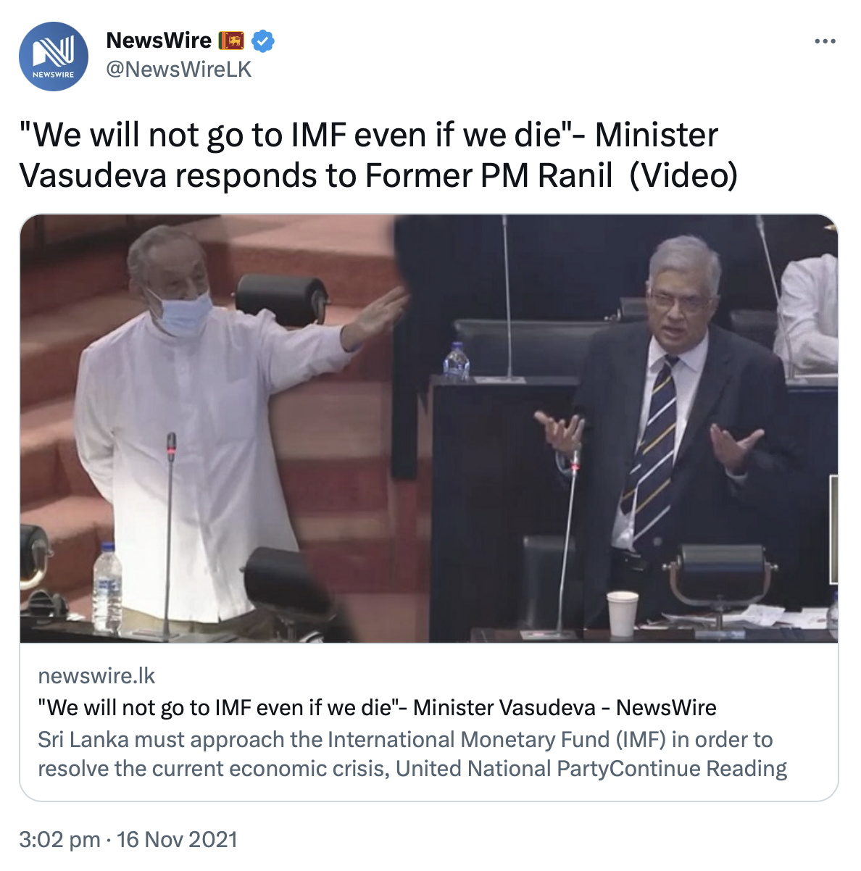Open the newswire.lk domain link

click(96, 676)
